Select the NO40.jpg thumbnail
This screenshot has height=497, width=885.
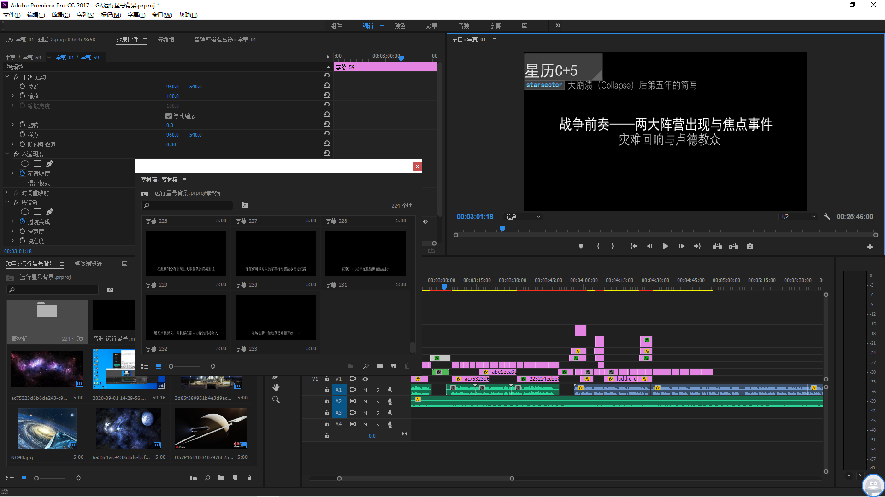(x=47, y=428)
